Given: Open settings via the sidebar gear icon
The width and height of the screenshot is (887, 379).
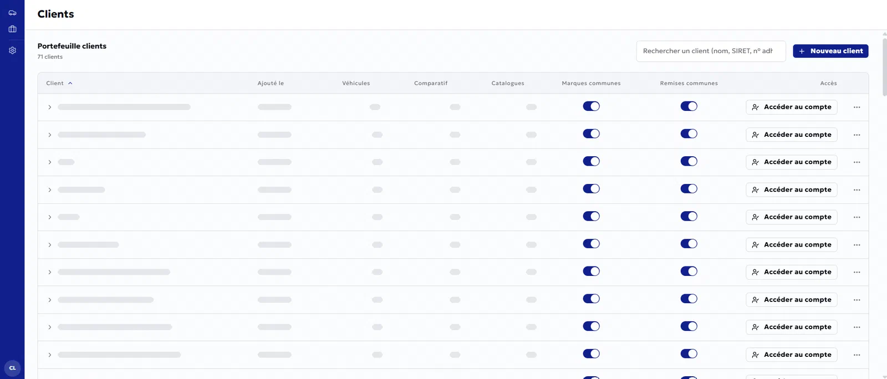Looking at the screenshot, I should click(x=12, y=50).
